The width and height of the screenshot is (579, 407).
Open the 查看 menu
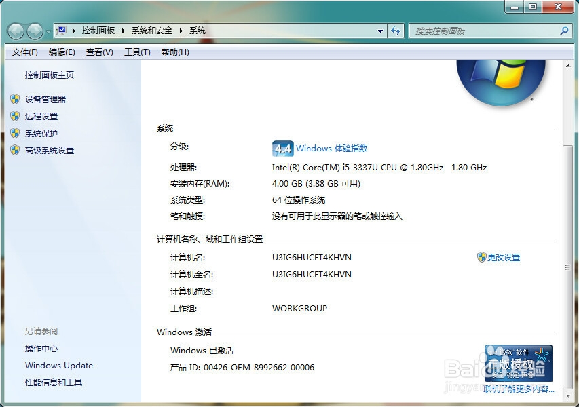(x=98, y=52)
